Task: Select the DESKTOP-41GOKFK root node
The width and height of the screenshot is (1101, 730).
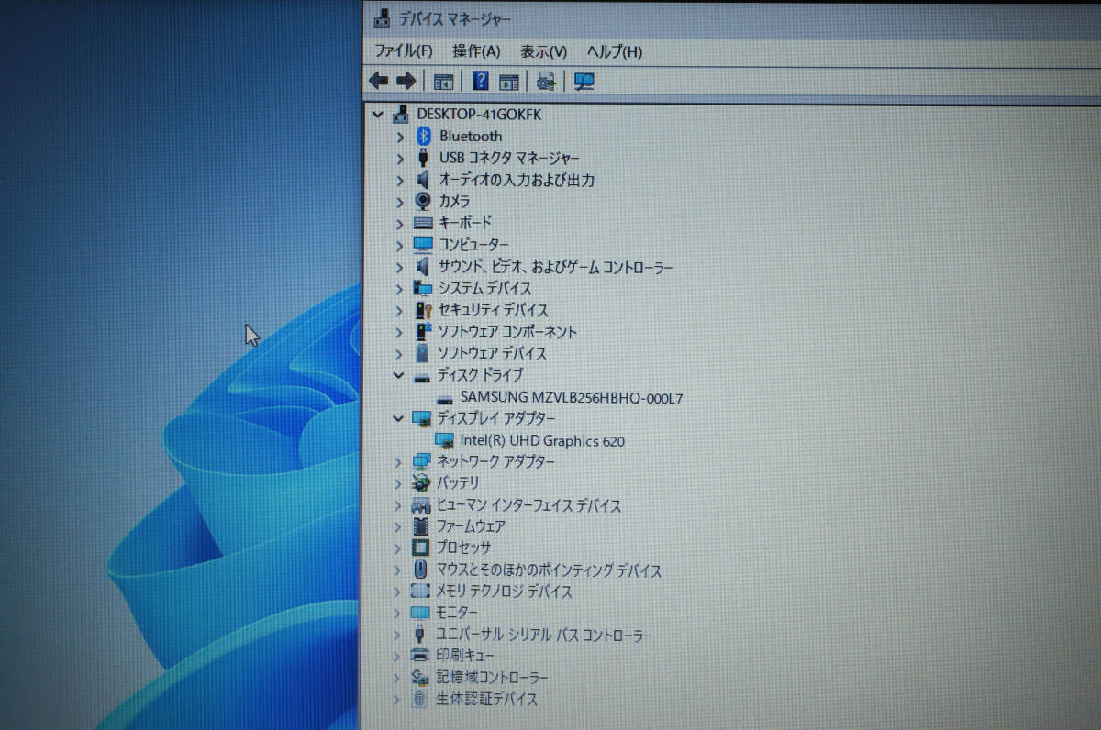Action: [478, 115]
